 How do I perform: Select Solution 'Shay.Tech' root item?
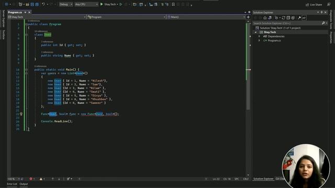pyautogui.click(x=280, y=28)
